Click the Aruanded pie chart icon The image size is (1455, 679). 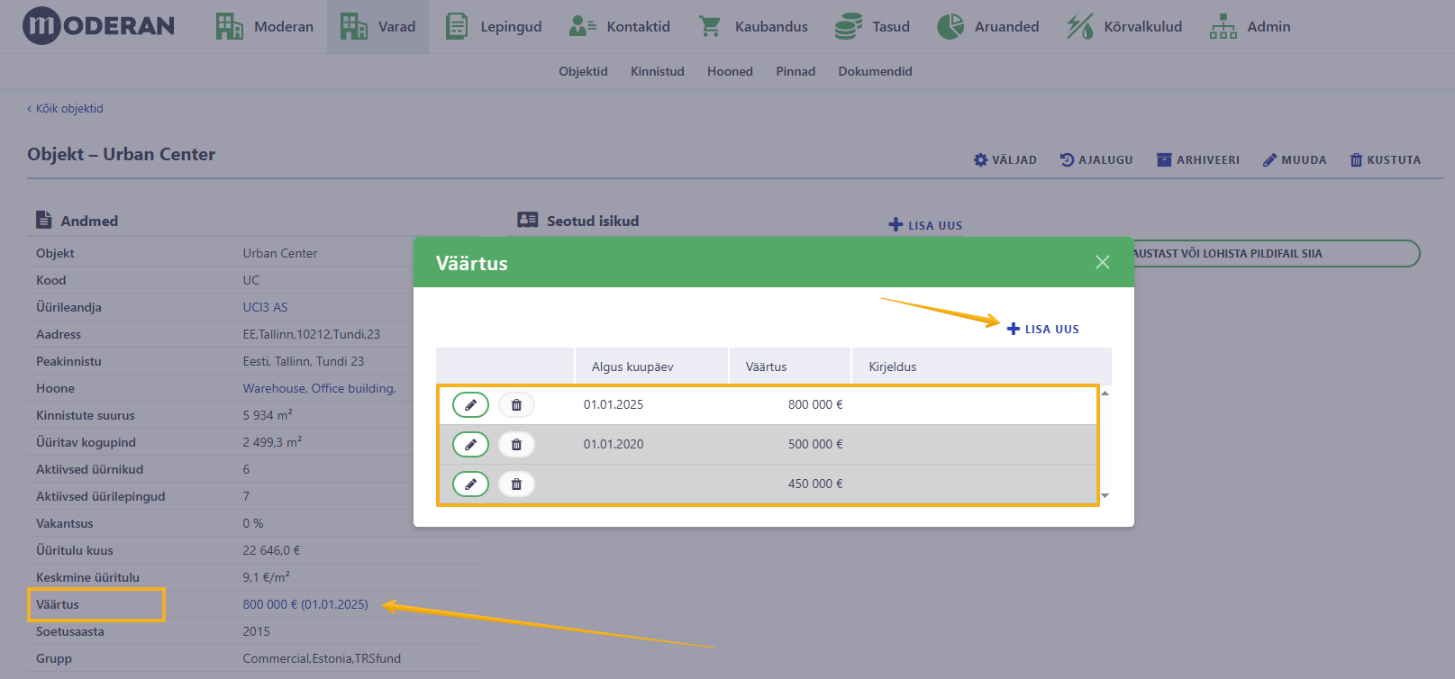point(950,26)
